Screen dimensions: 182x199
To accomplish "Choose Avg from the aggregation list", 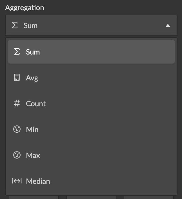I will (x=32, y=78).
